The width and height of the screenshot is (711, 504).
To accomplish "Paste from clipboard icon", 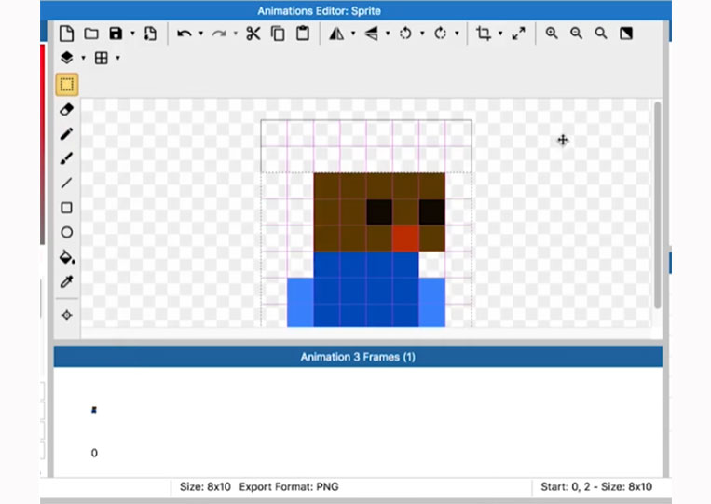I will (x=303, y=34).
